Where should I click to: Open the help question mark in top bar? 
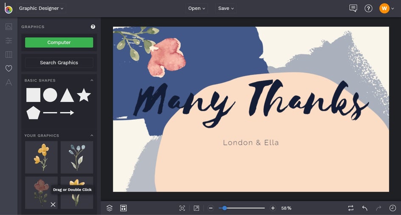tap(368, 8)
